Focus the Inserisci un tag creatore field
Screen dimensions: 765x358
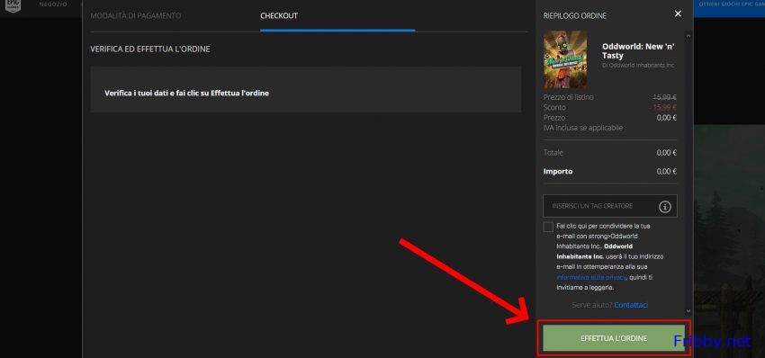[x=610, y=206]
